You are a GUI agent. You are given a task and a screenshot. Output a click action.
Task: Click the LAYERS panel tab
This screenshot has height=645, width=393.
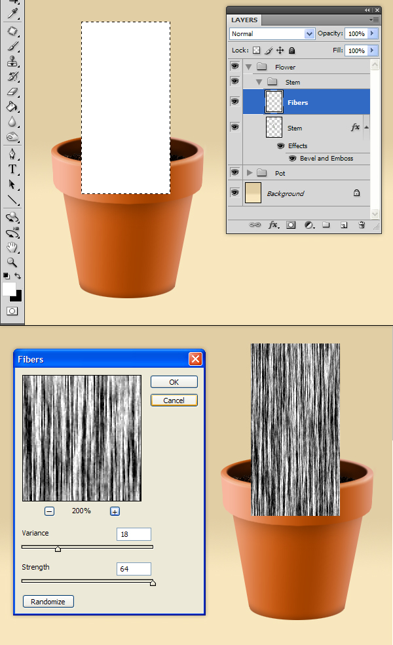[244, 20]
